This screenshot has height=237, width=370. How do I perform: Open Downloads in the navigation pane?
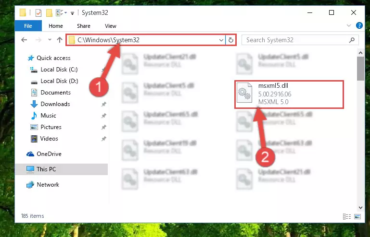55,104
